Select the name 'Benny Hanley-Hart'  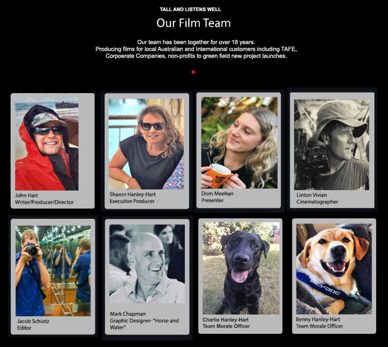pyautogui.click(x=318, y=319)
